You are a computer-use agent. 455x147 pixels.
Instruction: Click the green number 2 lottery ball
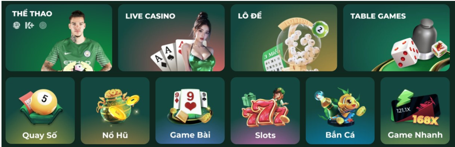click(x=320, y=29)
